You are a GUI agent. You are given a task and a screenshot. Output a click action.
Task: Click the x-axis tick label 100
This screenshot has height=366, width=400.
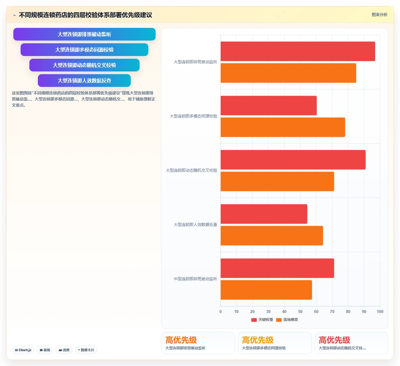click(x=380, y=312)
